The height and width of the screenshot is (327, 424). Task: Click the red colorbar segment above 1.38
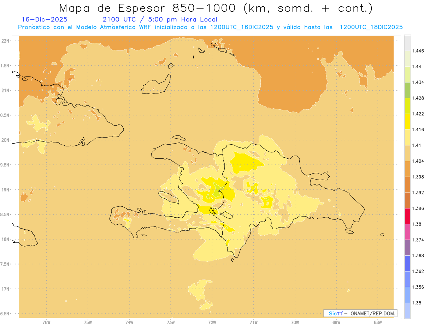click(x=407, y=216)
